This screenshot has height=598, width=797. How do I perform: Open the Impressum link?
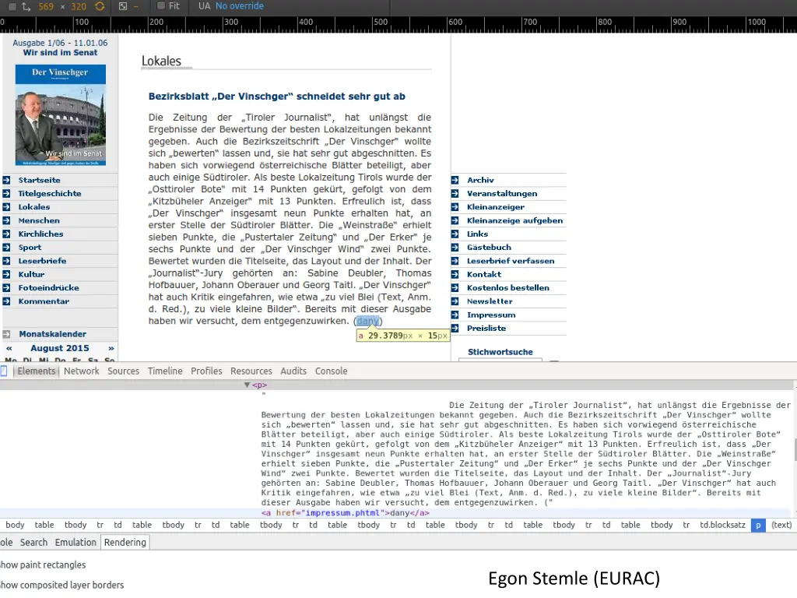(x=491, y=315)
